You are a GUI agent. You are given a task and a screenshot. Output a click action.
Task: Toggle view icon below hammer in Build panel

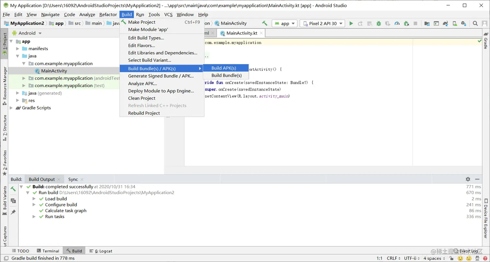13,201
